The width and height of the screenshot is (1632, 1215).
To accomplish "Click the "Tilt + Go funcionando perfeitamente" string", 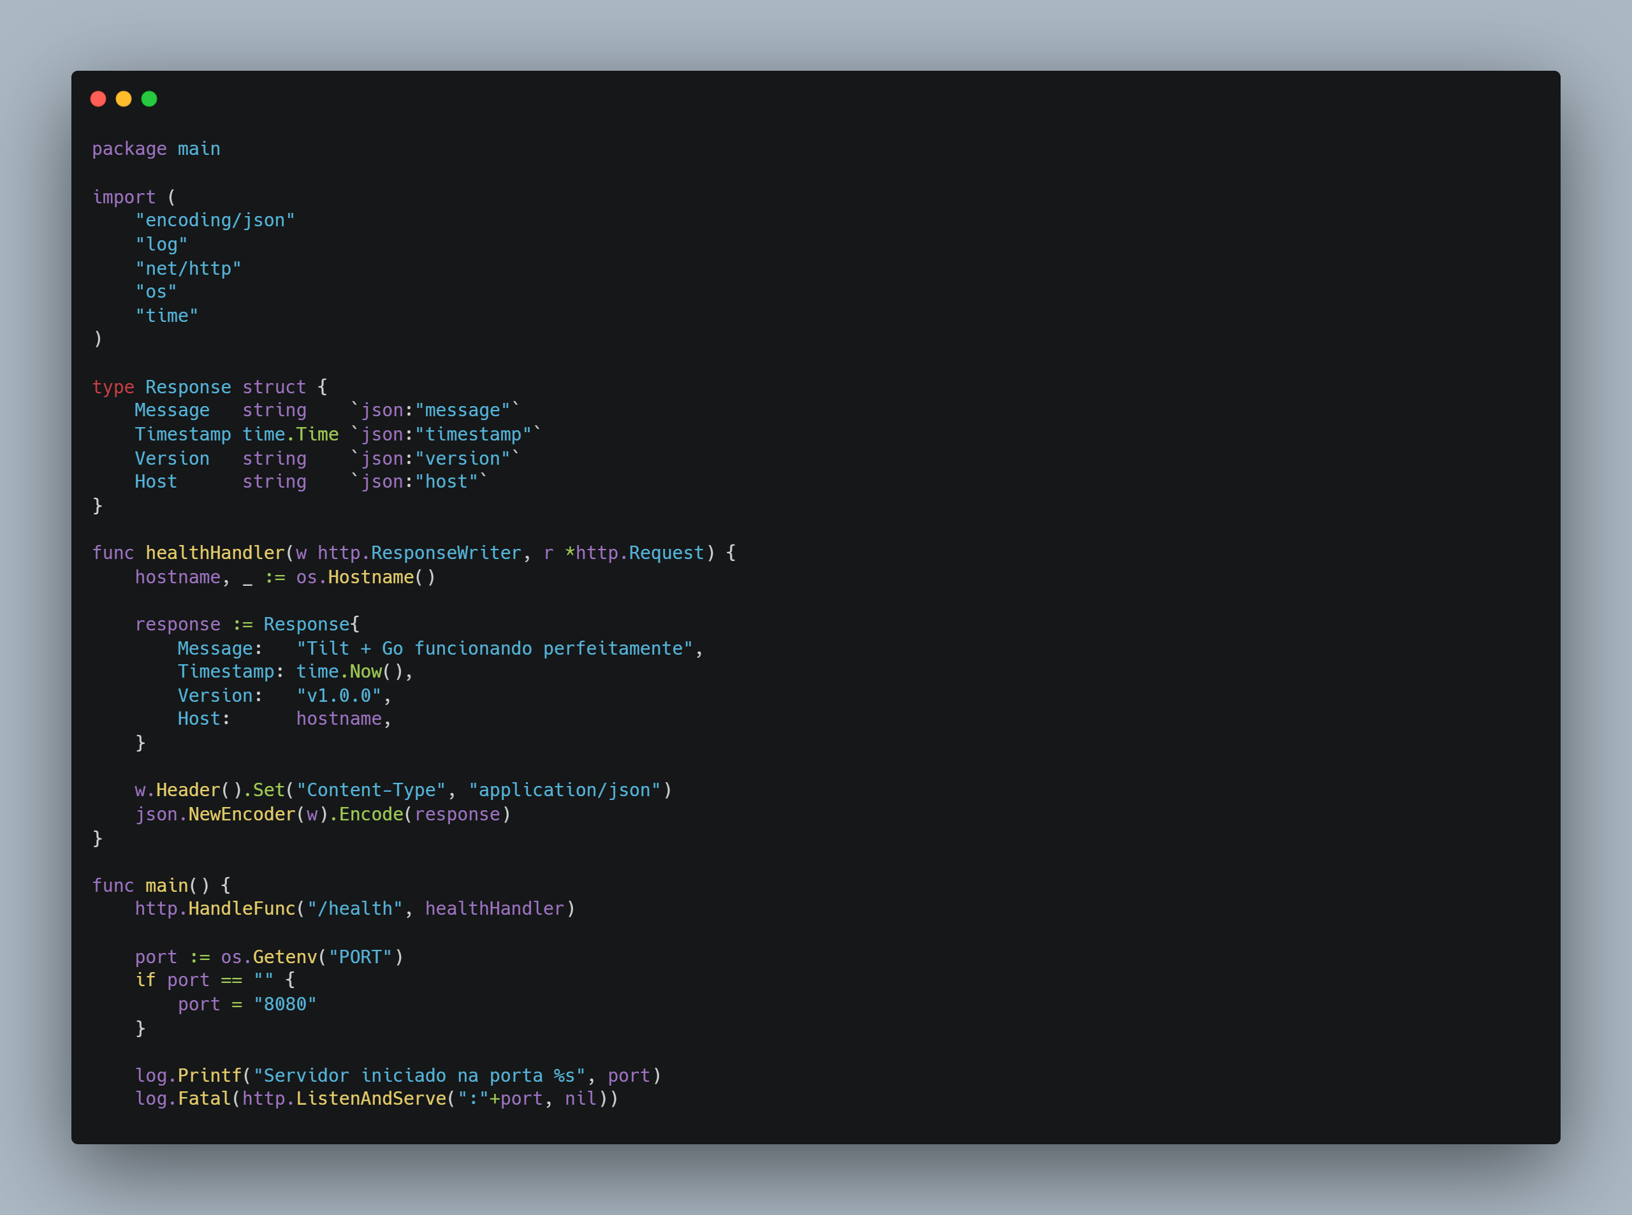I will coord(494,649).
